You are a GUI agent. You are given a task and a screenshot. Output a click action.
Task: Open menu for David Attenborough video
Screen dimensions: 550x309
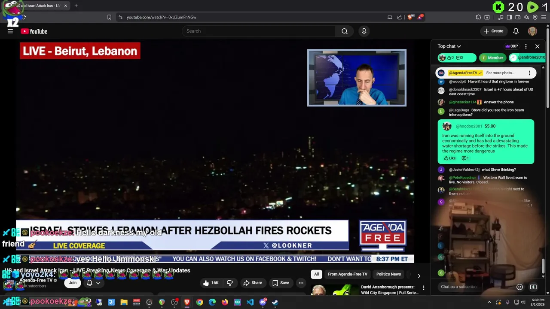[x=423, y=288]
